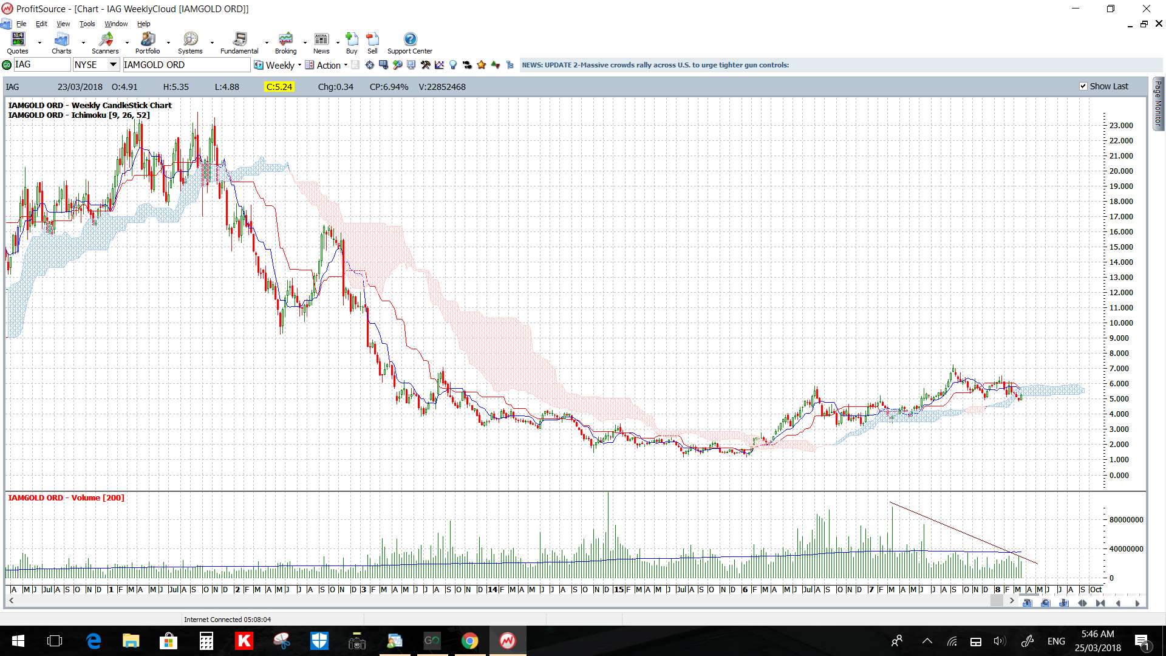The width and height of the screenshot is (1166, 656).
Task: Open Google Chrome from taskbar
Action: pos(469,641)
